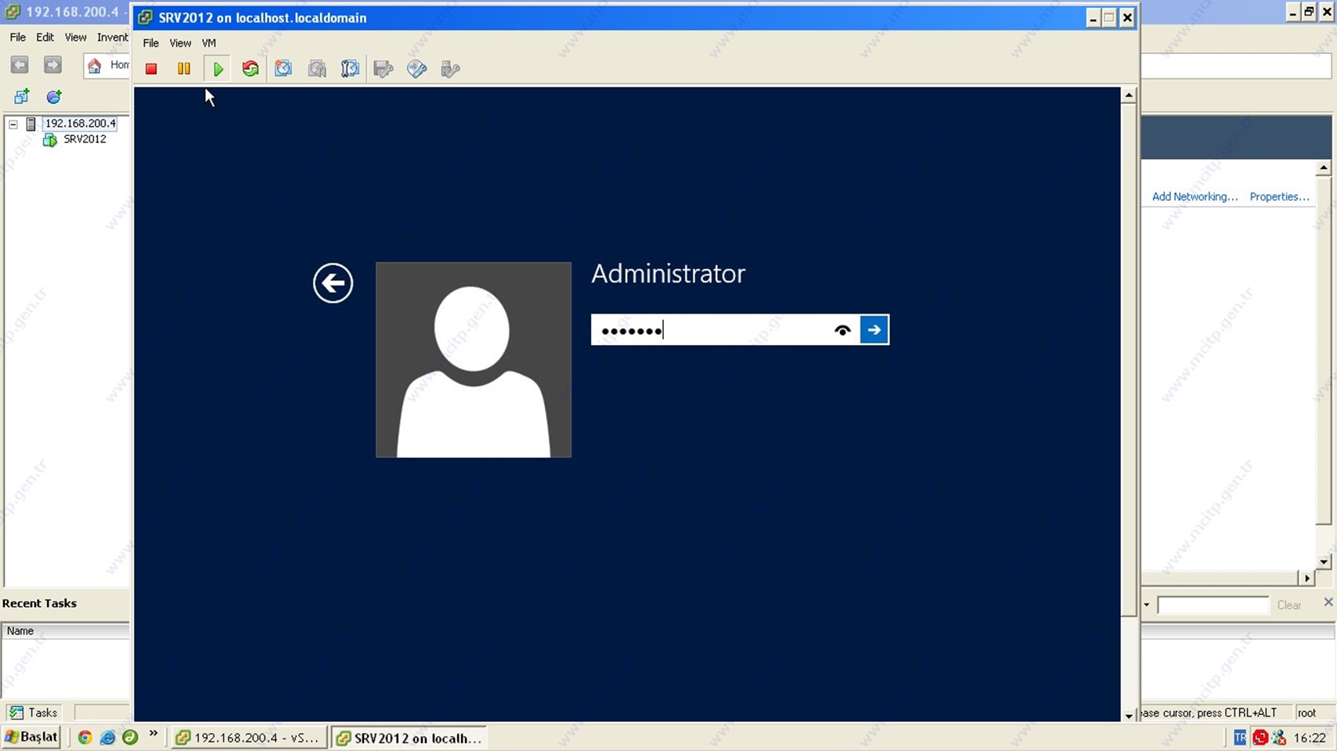Collapse the 192.168.200.4 tree node
The width and height of the screenshot is (1337, 751).
click(x=13, y=124)
